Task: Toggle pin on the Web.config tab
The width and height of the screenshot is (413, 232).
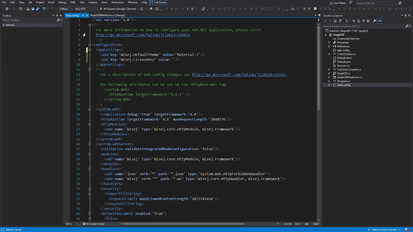Action: tap(83, 15)
